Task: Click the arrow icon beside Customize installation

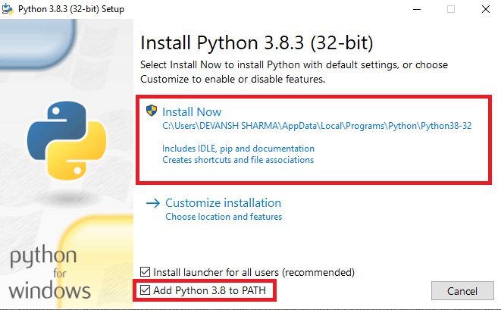Action: pos(153,203)
